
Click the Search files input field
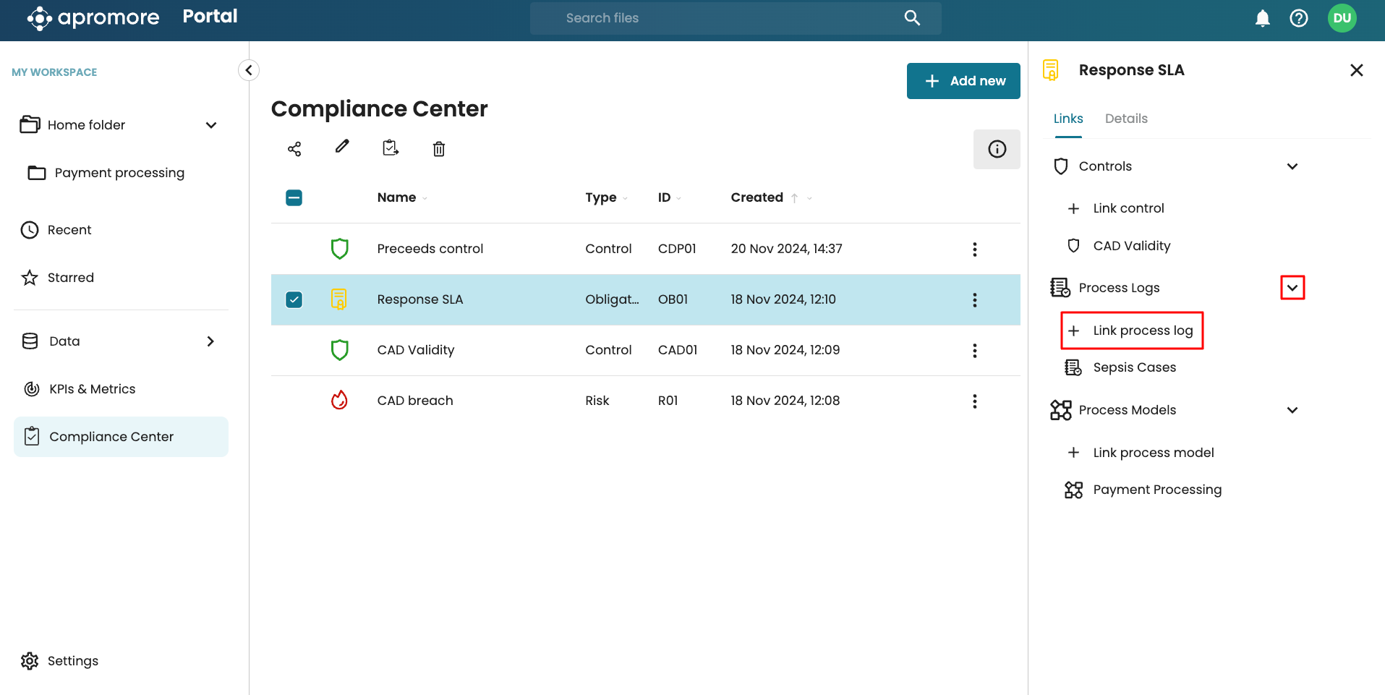723,18
